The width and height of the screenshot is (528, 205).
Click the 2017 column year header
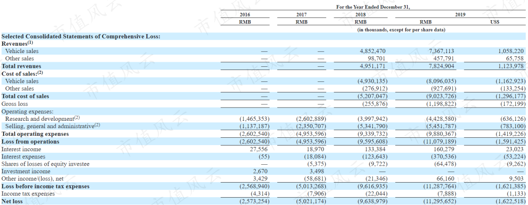(x=302, y=15)
